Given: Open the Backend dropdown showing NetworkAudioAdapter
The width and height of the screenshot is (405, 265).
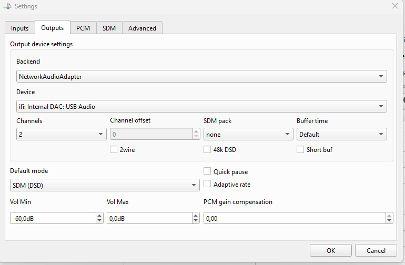Looking at the screenshot, I should click(201, 76).
